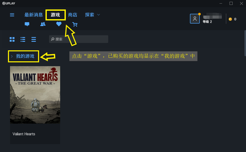Open the 最新消息 tab
Viewport: 246px width, 152px height.
point(34,15)
